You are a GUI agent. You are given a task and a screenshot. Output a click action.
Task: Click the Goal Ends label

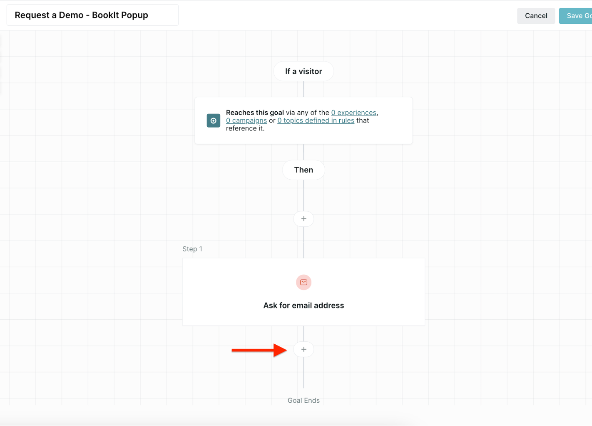[x=303, y=401]
